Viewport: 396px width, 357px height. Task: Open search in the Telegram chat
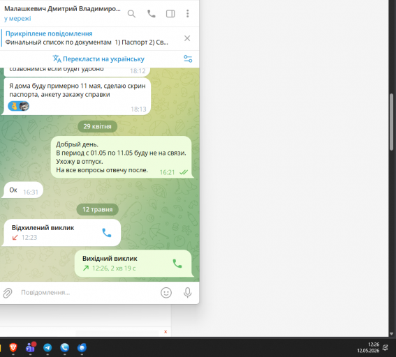pyautogui.click(x=131, y=14)
